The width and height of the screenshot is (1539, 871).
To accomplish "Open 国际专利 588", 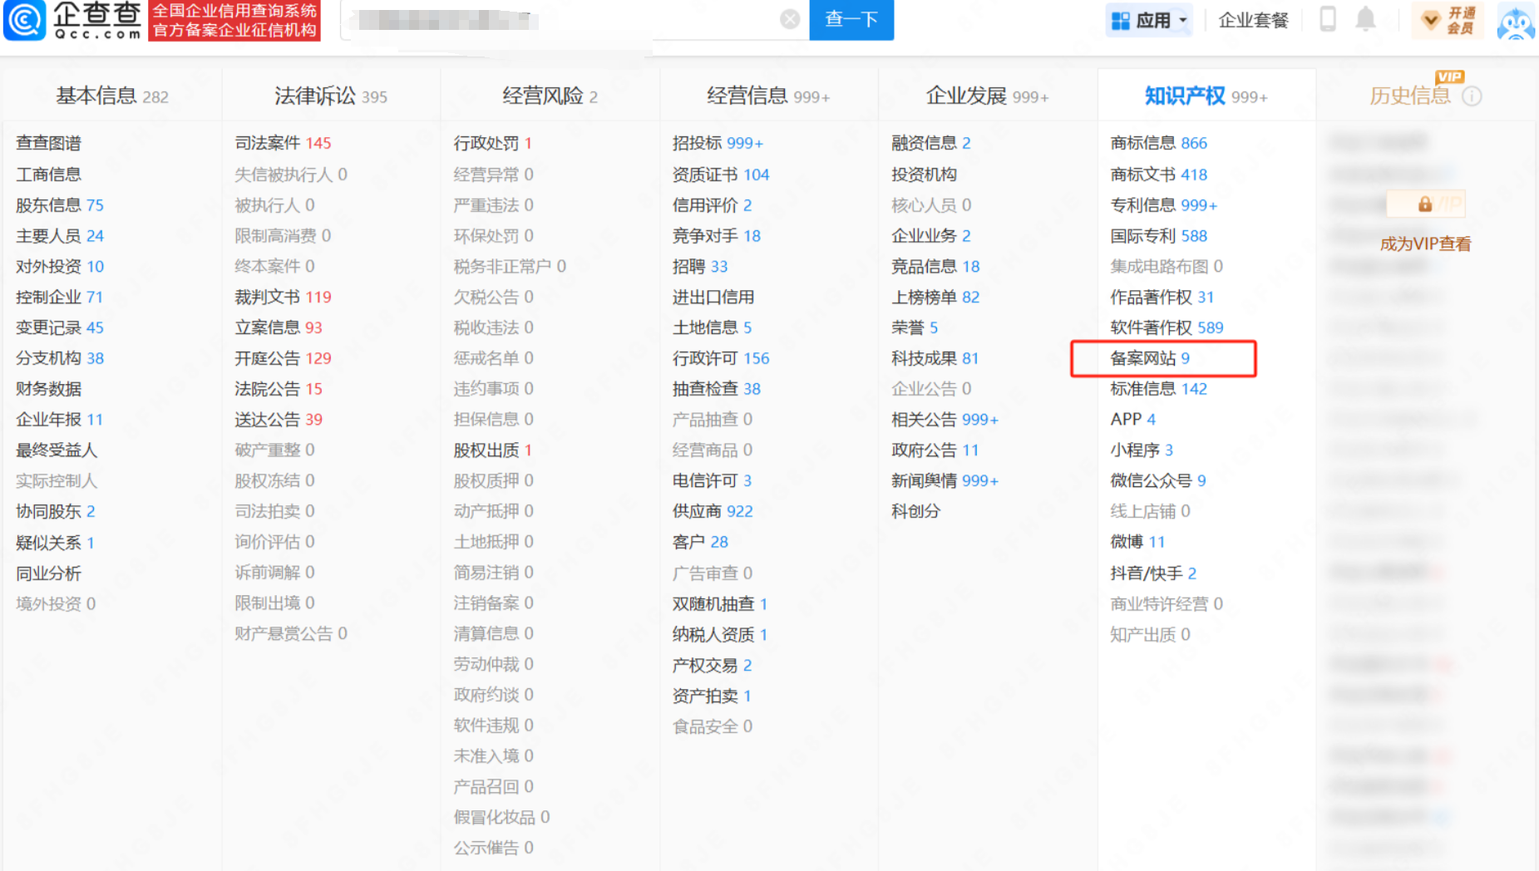I will coord(1159,236).
